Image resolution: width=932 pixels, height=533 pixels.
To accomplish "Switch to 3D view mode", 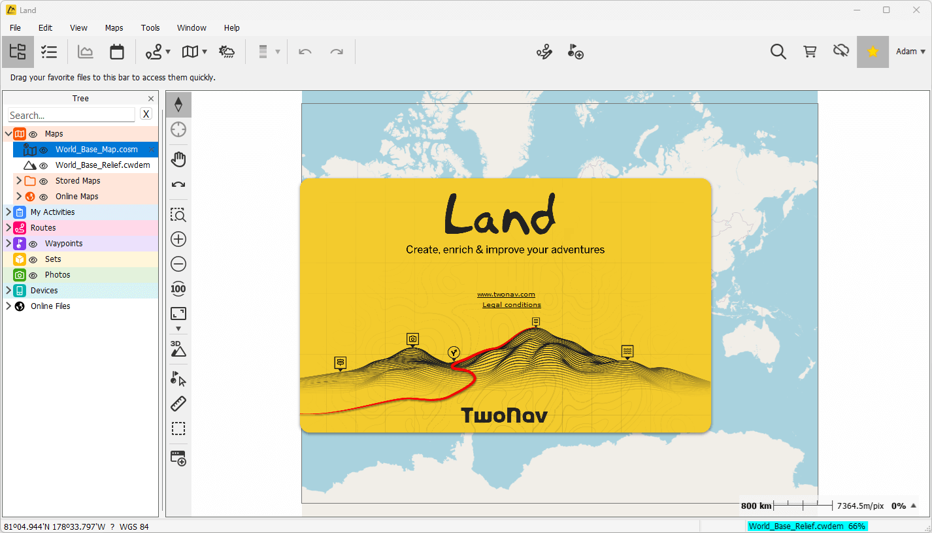I will coord(178,348).
